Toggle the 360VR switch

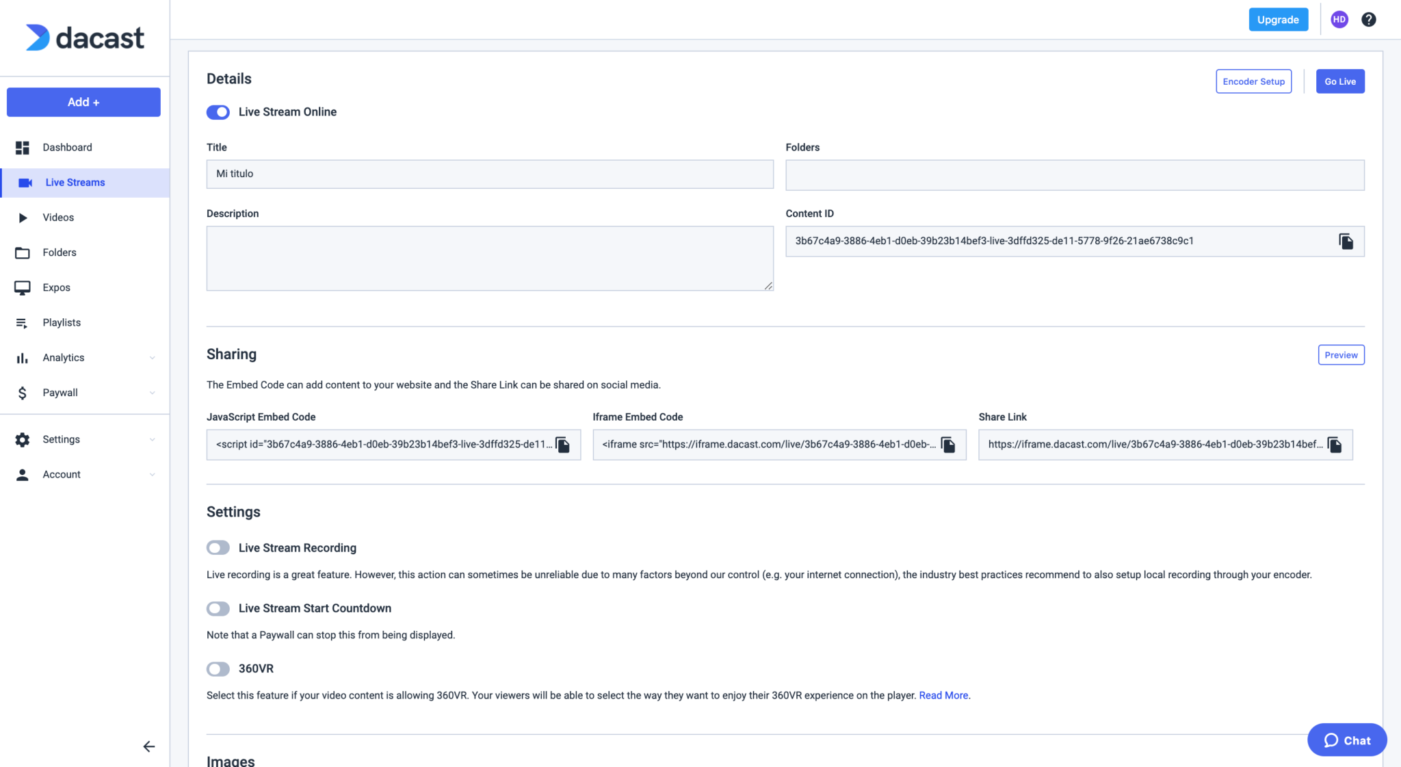pyautogui.click(x=218, y=668)
